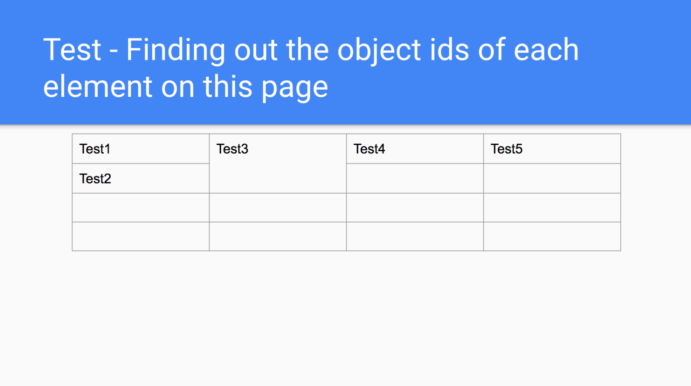Click third-row cell in Test4 column
The width and height of the screenshot is (691, 386).
point(415,208)
